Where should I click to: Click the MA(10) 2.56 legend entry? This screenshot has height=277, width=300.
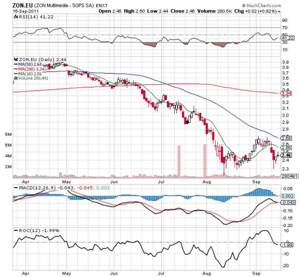[x=30, y=74]
